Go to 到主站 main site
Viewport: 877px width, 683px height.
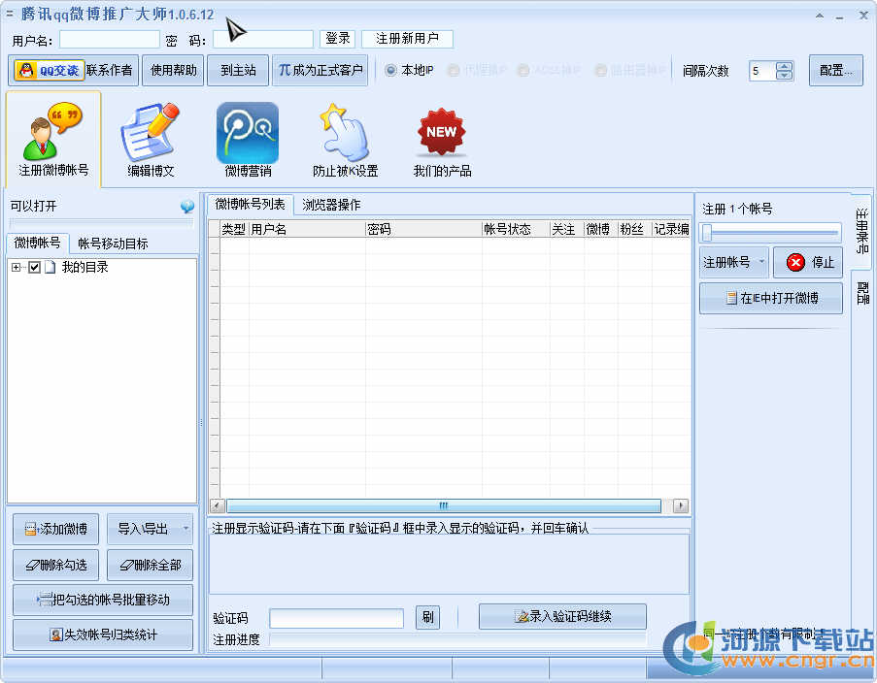pos(238,71)
